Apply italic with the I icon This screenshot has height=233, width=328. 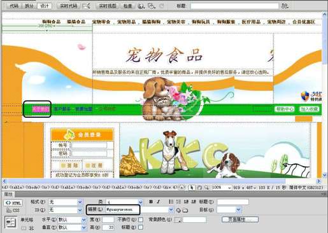[x=158, y=202]
